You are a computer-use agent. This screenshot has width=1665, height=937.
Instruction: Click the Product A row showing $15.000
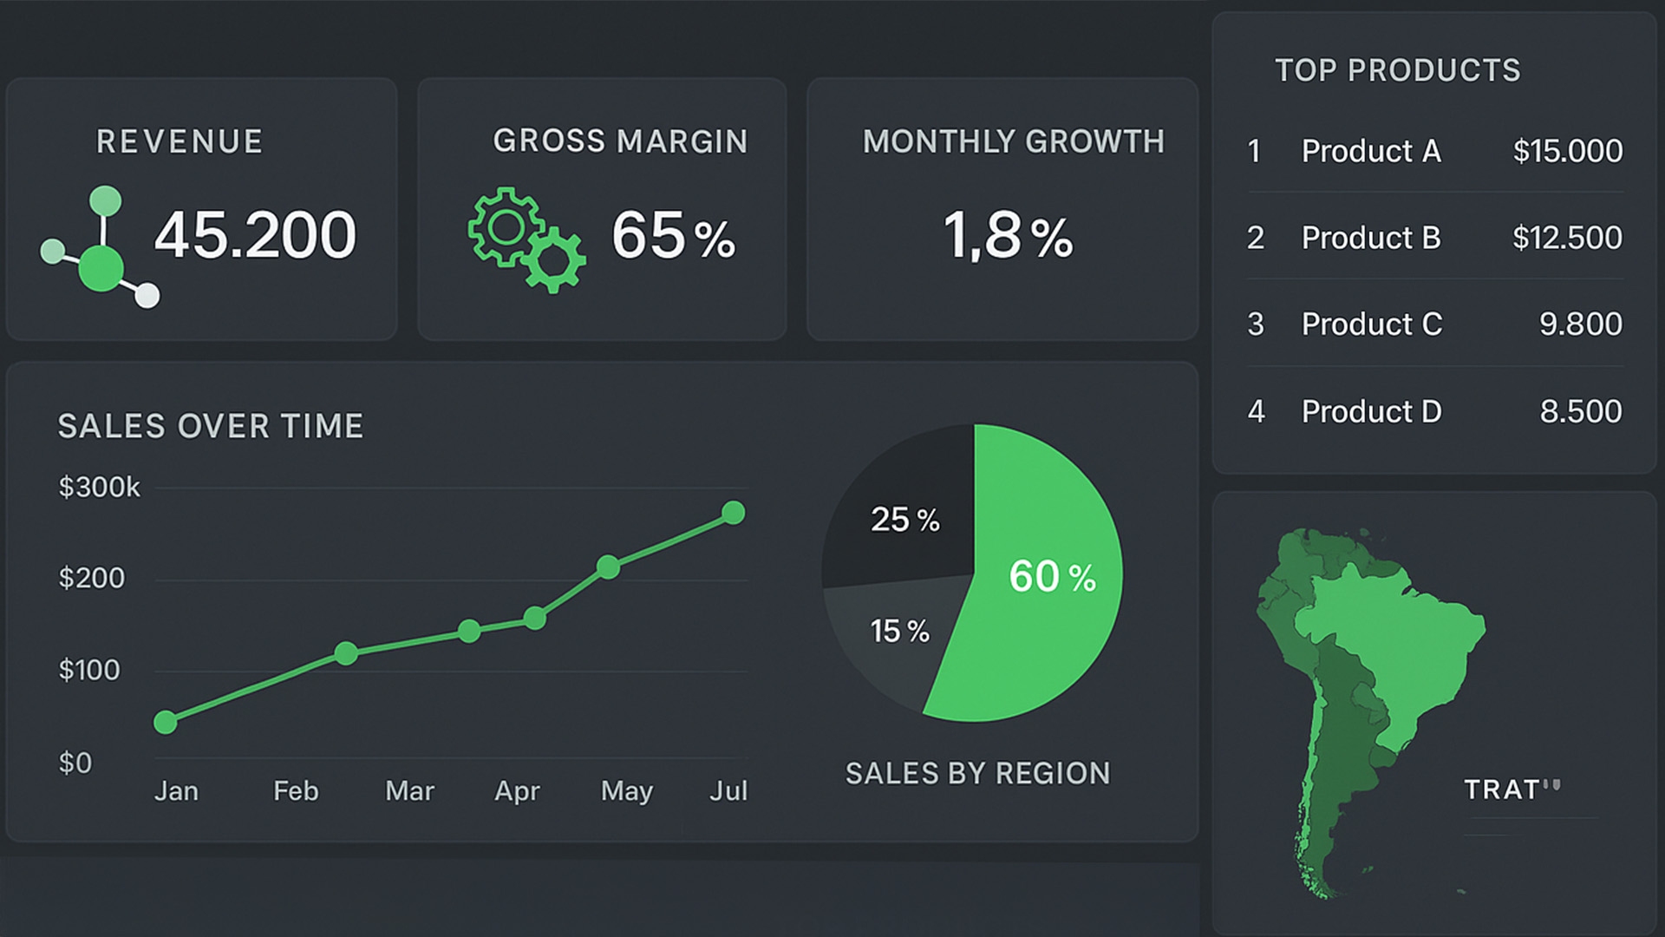pyautogui.click(x=1435, y=151)
